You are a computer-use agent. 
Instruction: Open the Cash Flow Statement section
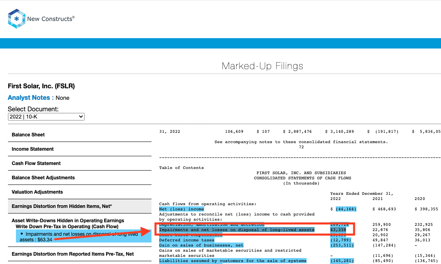tap(80, 163)
